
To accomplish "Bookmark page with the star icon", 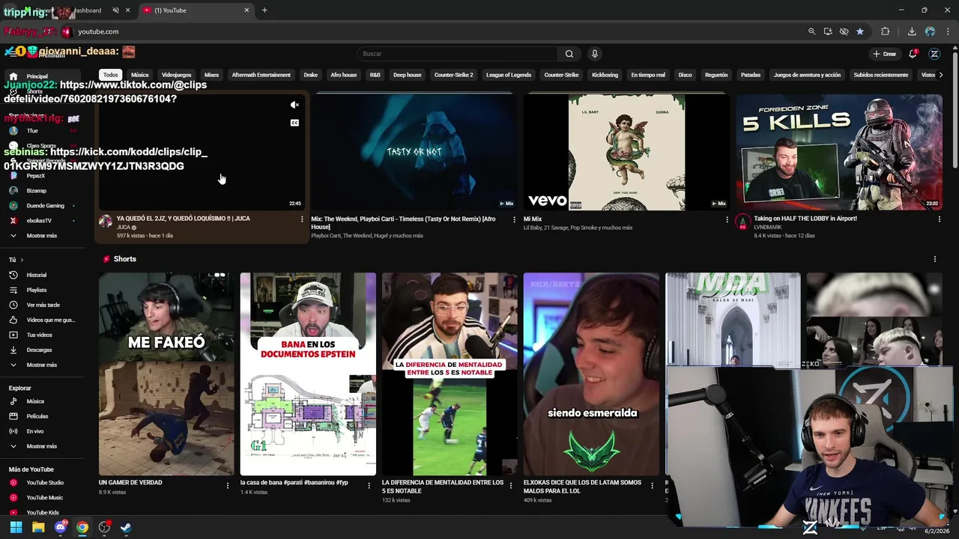I will [860, 31].
